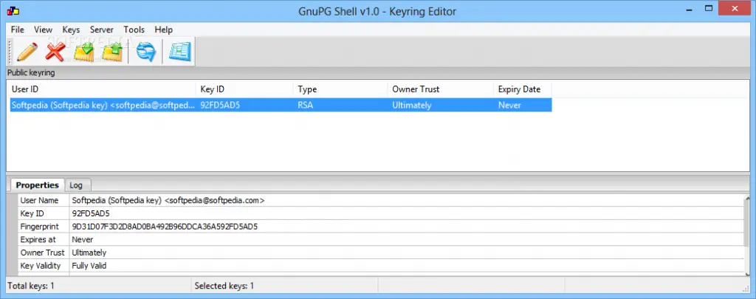Screen dimensions: 756x299
Task: Sort keyring by User ID column header
Action: [x=101, y=89]
